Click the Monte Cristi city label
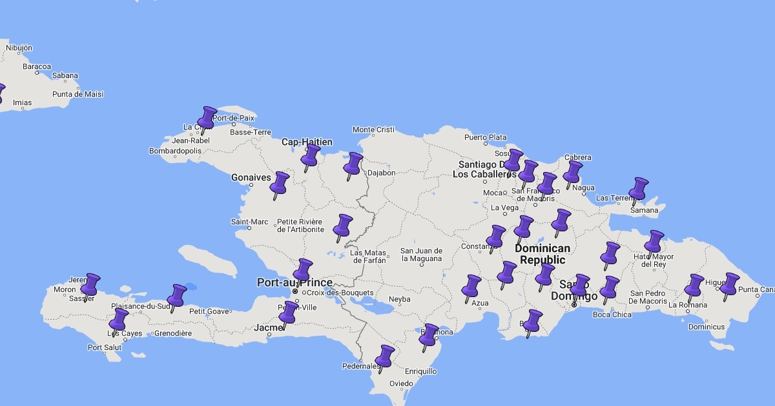Screen dimensions: 775x406 [x=373, y=130]
